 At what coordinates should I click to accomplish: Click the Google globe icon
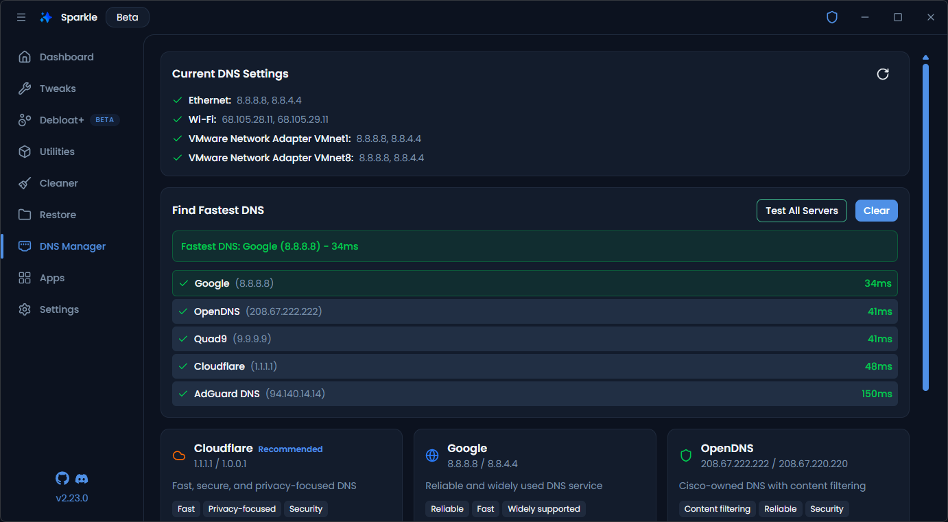432,455
